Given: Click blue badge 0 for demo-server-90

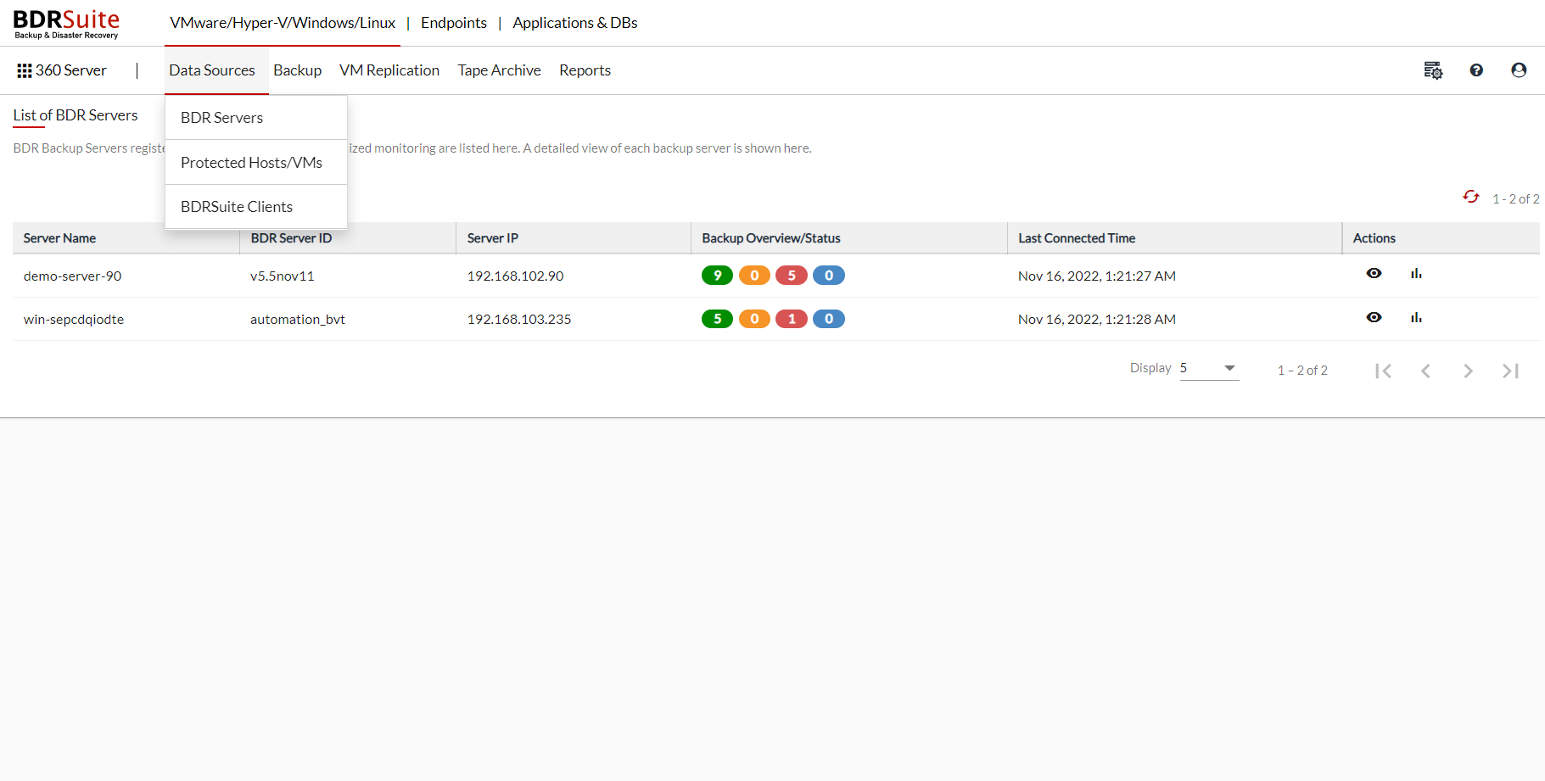Looking at the screenshot, I should click(829, 276).
